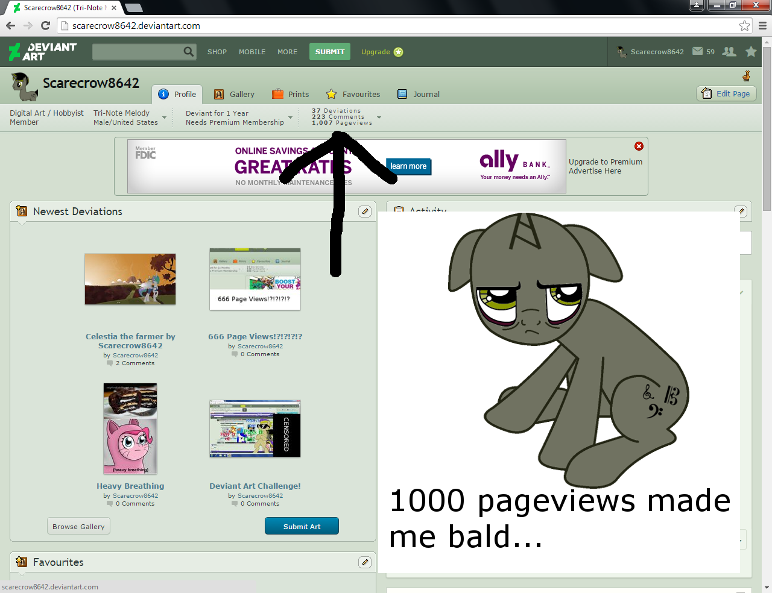Screen dimensions: 772x593
Task: Open the Favourites tab
Action: pyautogui.click(x=353, y=94)
